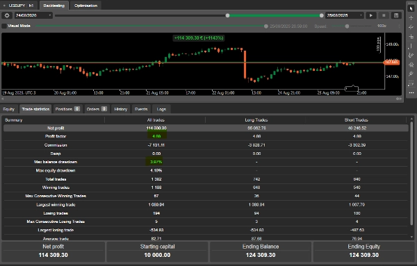The image size is (417, 266).
Task: Click the current price label on axis
Action: (x=391, y=62)
